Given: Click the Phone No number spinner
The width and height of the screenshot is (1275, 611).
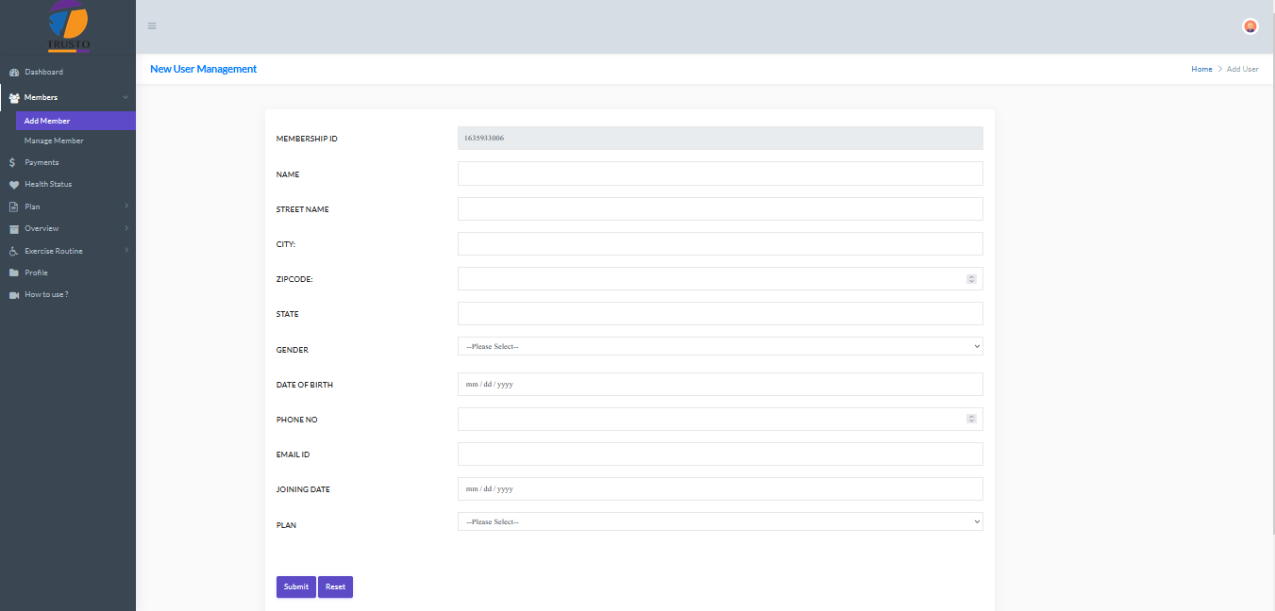Looking at the screenshot, I should (x=971, y=419).
